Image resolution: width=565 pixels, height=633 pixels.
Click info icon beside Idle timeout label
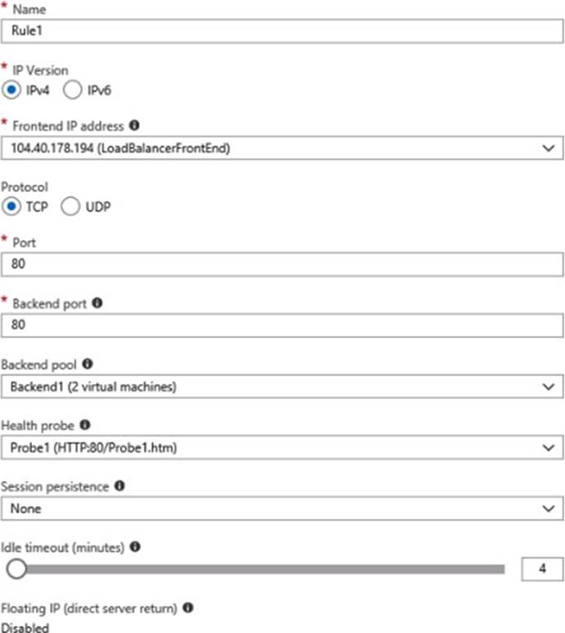134,547
